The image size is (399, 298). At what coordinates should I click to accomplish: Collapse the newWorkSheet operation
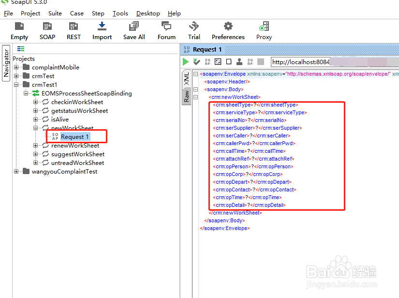coord(36,128)
